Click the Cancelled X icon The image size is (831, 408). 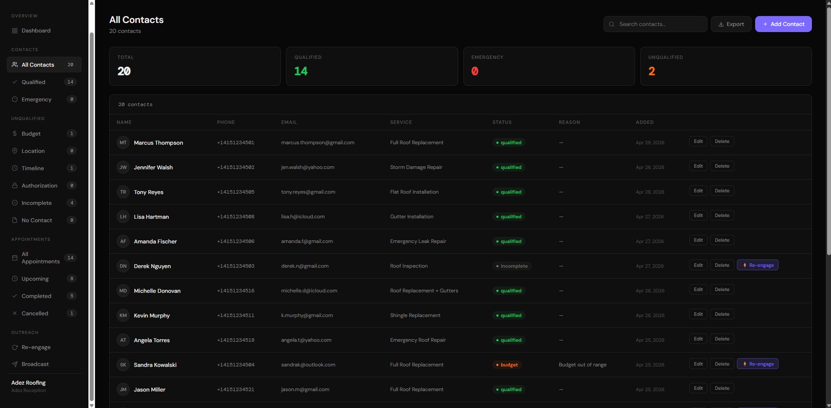15,314
